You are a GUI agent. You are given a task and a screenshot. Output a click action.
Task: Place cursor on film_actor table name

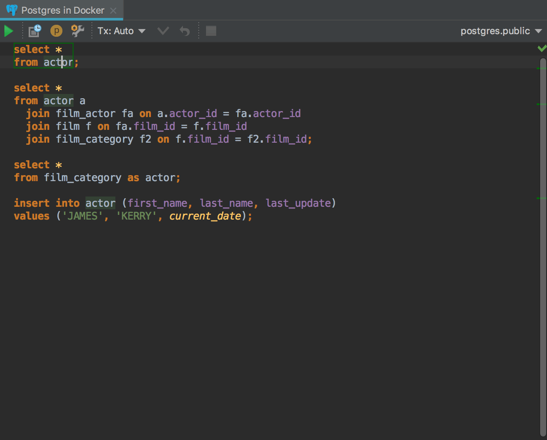point(85,114)
